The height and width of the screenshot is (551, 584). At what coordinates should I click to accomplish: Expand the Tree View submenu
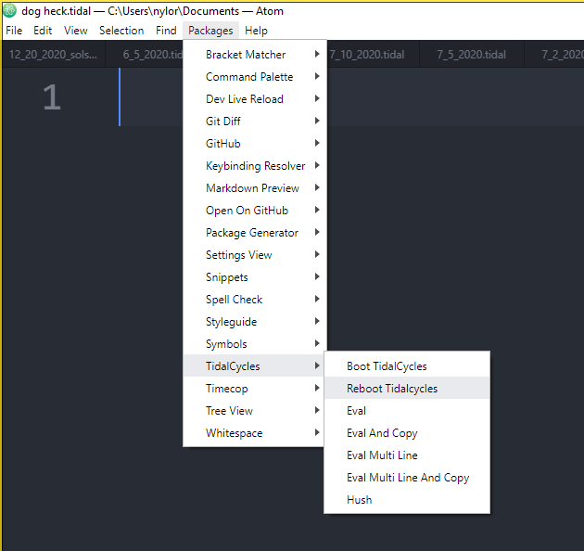point(255,411)
